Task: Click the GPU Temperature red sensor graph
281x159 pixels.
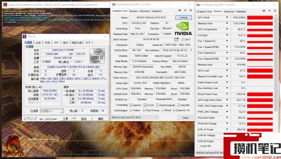Action: coord(260,29)
